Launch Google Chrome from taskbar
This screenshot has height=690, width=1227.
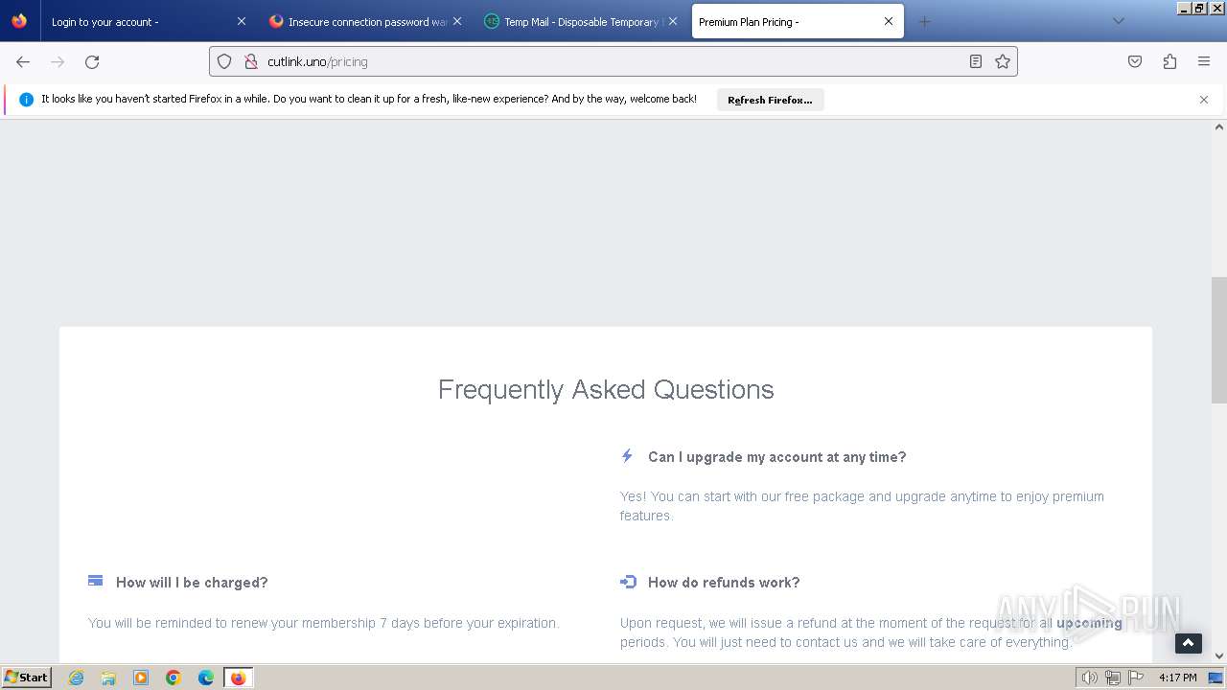pyautogui.click(x=174, y=678)
